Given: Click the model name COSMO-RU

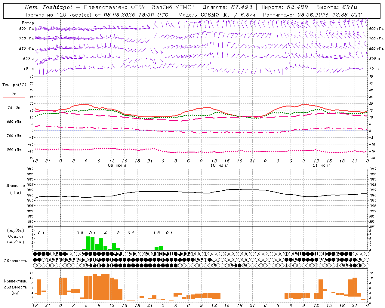Looking at the screenshot, I should pyautogui.click(x=216, y=15).
